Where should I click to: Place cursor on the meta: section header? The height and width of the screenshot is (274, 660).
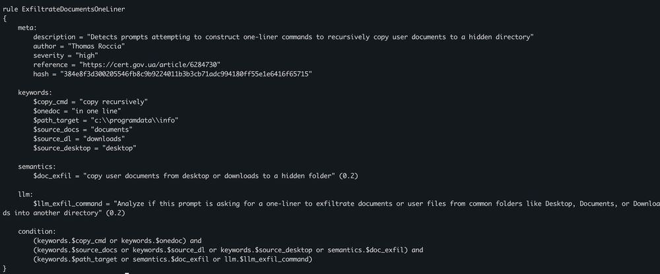27,28
